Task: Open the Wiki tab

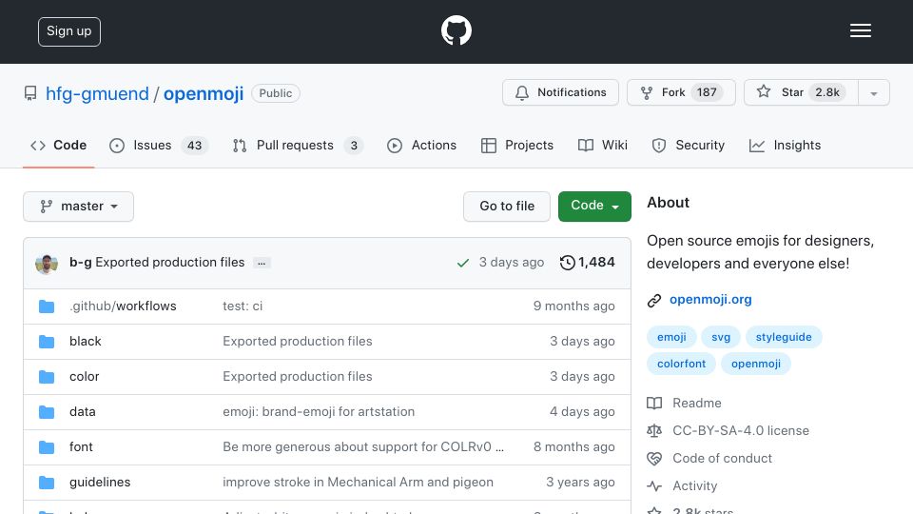Action: (x=603, y=145)
